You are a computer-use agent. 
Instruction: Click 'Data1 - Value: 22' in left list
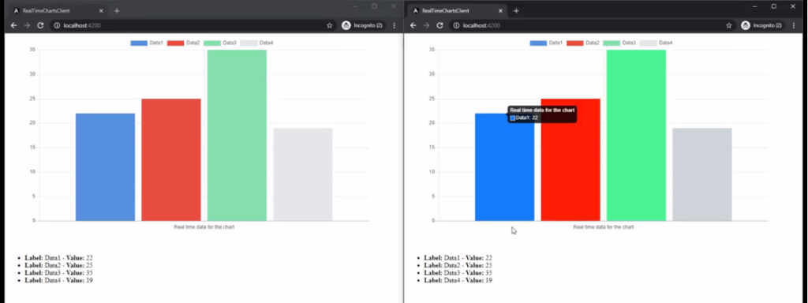69,258
